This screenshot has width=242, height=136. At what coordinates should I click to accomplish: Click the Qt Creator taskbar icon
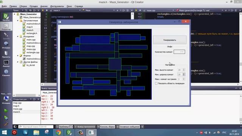(69, 133)
